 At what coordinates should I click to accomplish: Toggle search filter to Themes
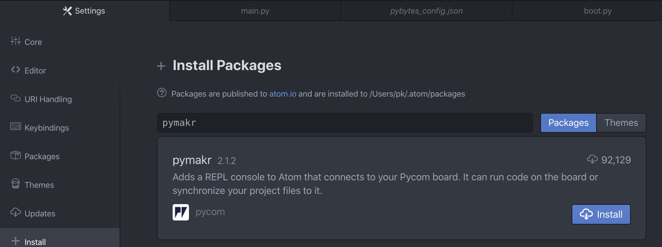tap(621, 123)
